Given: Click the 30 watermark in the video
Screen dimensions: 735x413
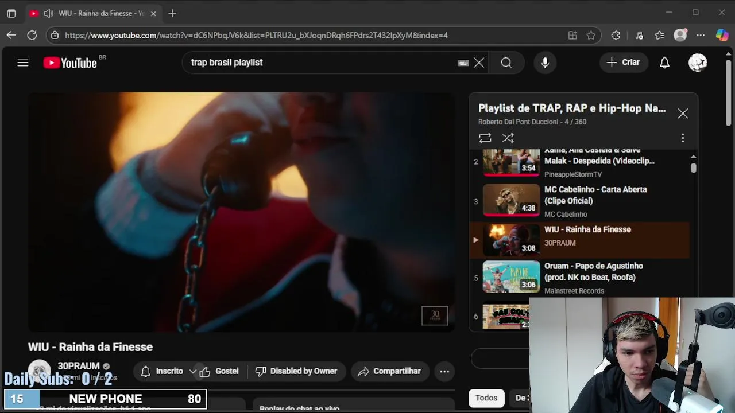Looking at the screenshot, I should coord(435,316).
